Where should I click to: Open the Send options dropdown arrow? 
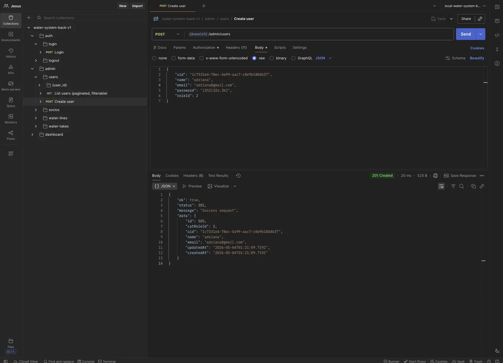tap(481, 34)
